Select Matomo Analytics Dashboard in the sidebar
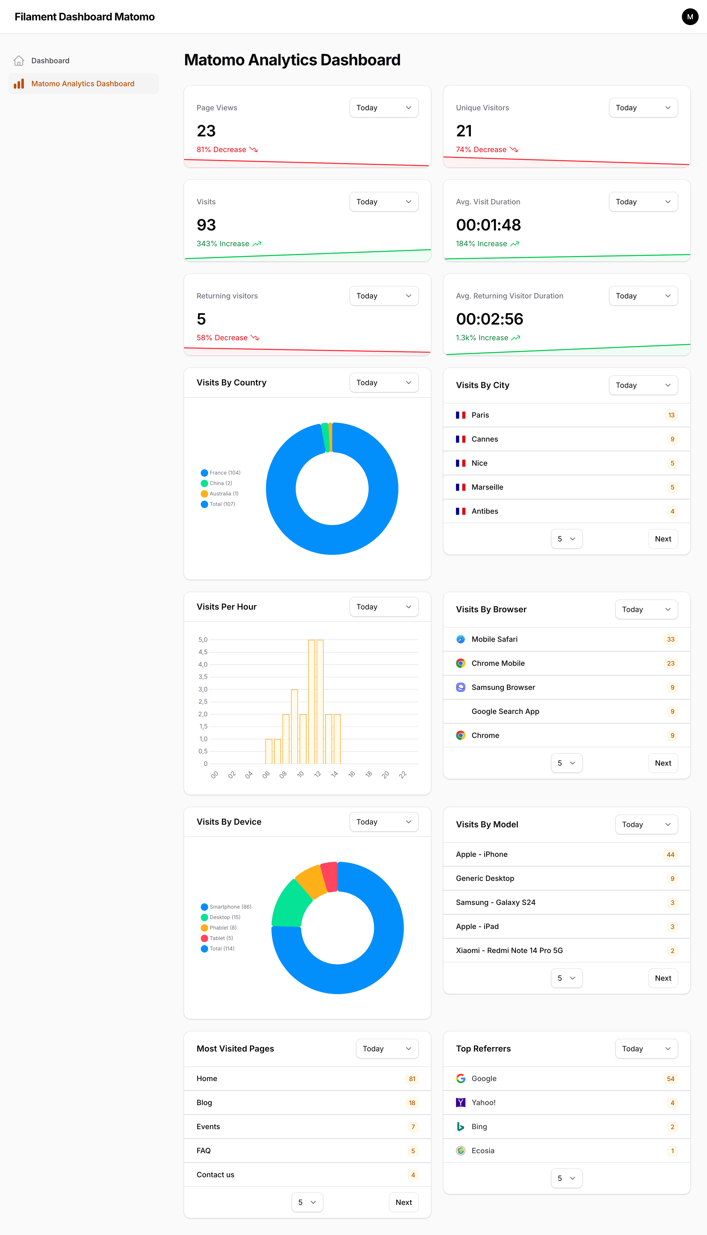 [x=83, y=83]
